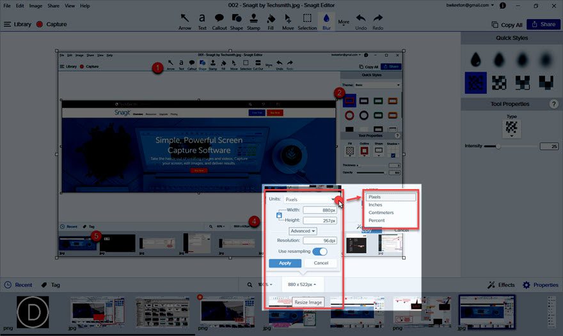Click Cancel in the resize dialog
The height and width of the screenshot is (336, 563).
[x=321, y=263]
